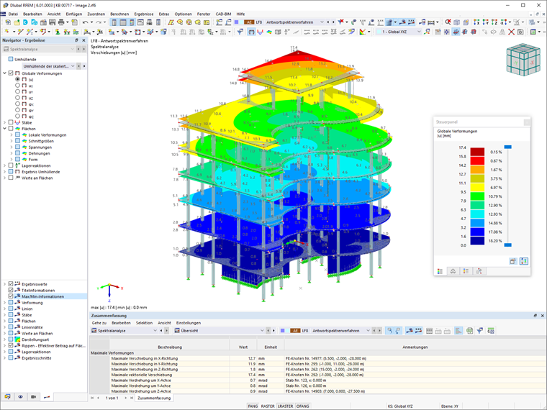Expand the Lokale Verformungen tree node
This screenshot has width=547, height=410.
click(x=12, y=135)
